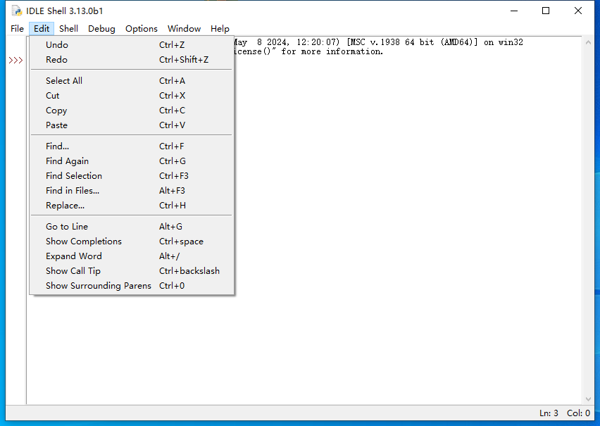Select Expand Word entry
The width and height of the screenshot is (600, 426).
click(132, 256)
